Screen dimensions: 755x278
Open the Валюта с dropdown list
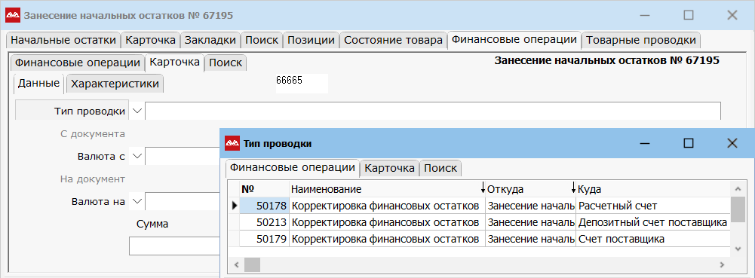[x=137, y=156]
